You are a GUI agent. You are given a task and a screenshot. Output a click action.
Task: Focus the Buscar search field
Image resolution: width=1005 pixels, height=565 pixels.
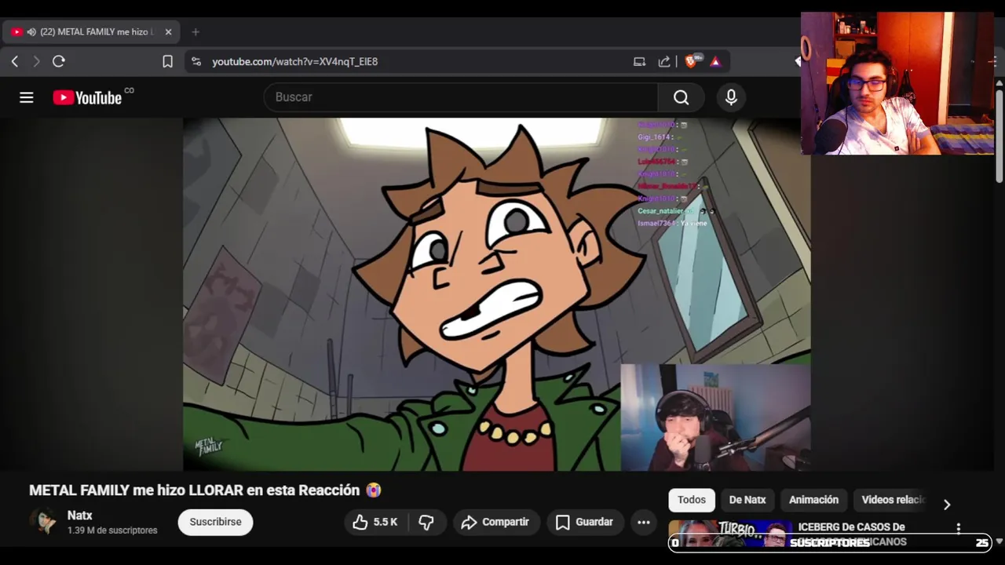tap(461, 97)
